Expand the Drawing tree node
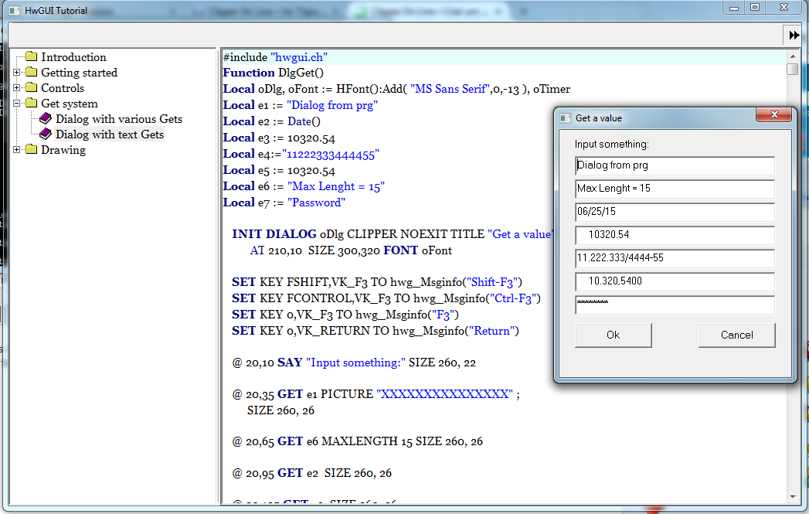Image resolution: width=809 pixels, height=514 pixels. [x=17, y=150]
